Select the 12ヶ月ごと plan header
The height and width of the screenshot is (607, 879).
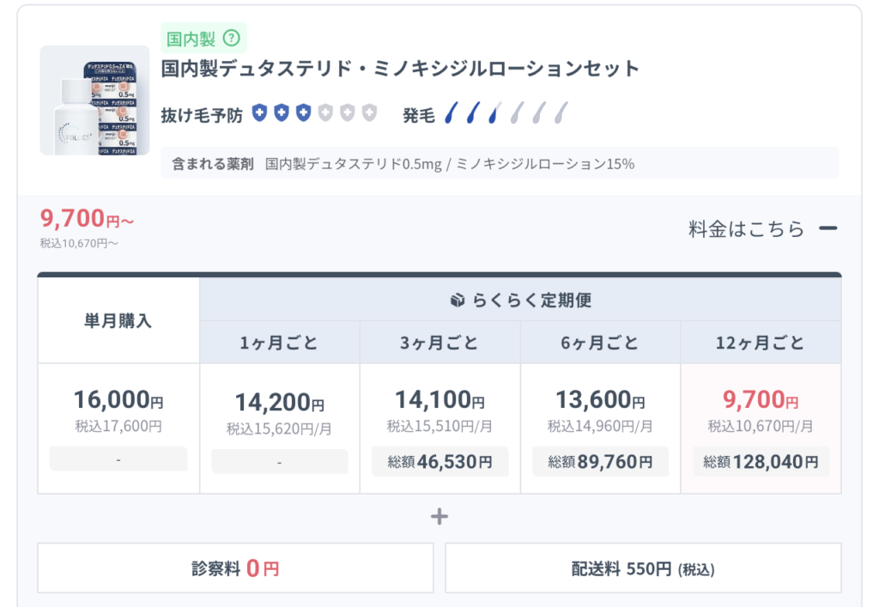[x=761, y=343]
